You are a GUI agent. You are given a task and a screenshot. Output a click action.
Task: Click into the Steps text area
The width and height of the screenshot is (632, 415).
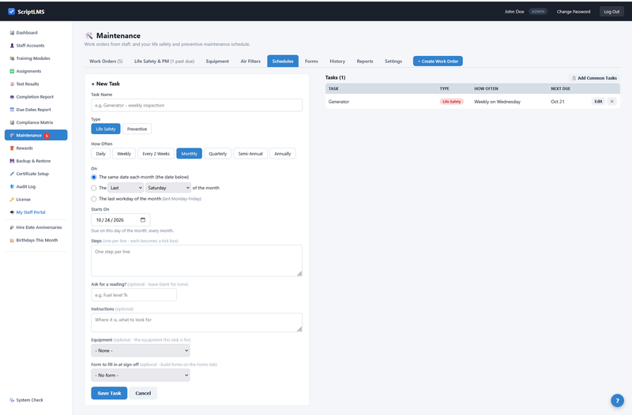point(197,260)
